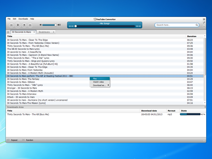
Task: Collapse the Downloads Area panel arrow
Action: [205, 107]
